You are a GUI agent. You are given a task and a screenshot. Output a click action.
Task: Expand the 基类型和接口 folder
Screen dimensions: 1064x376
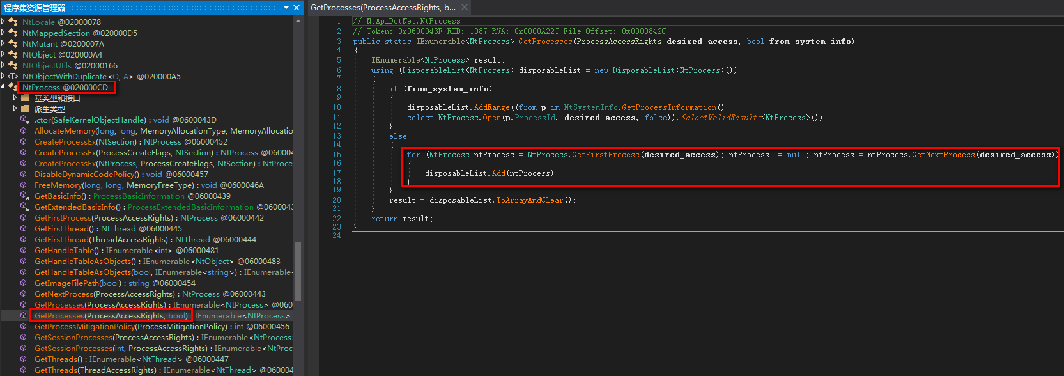click(x=15, y=98)
